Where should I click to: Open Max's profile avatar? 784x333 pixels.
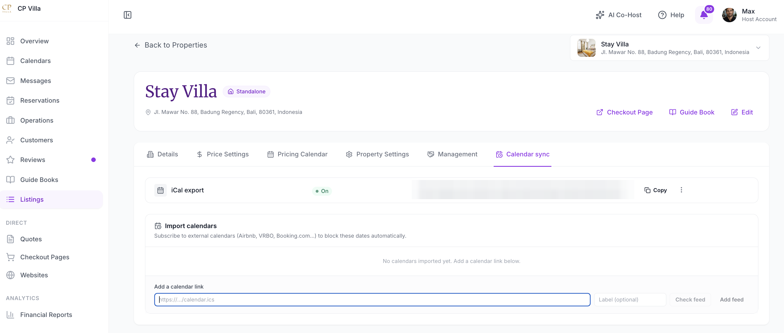point(729,15)
